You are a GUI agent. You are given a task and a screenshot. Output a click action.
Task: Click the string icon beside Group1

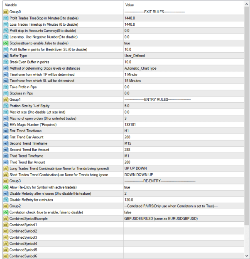(6, 99)
